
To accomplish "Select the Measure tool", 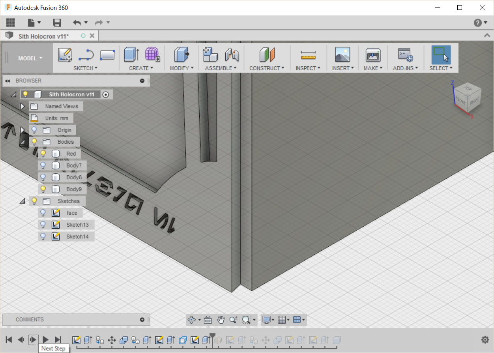I will [308, 55].
